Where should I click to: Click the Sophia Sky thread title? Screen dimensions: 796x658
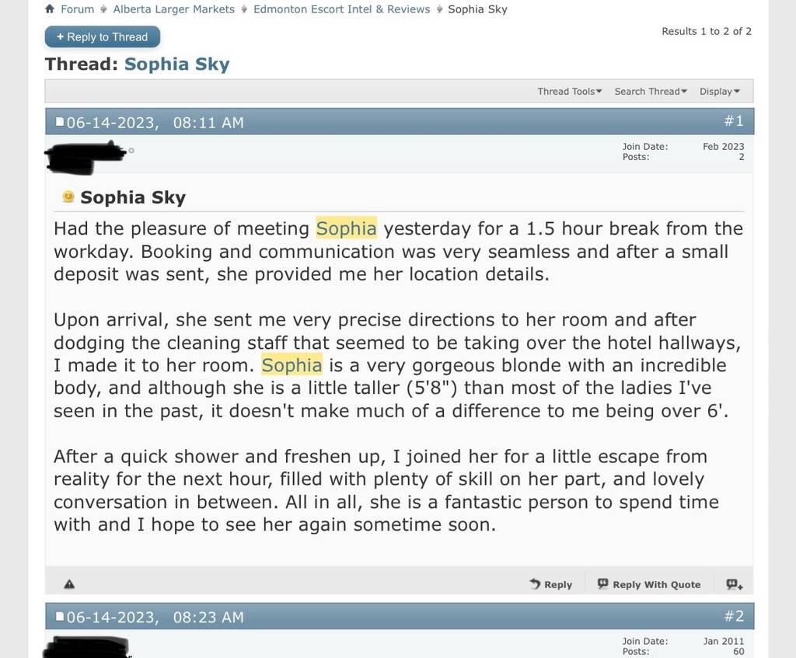coord(176,64)
